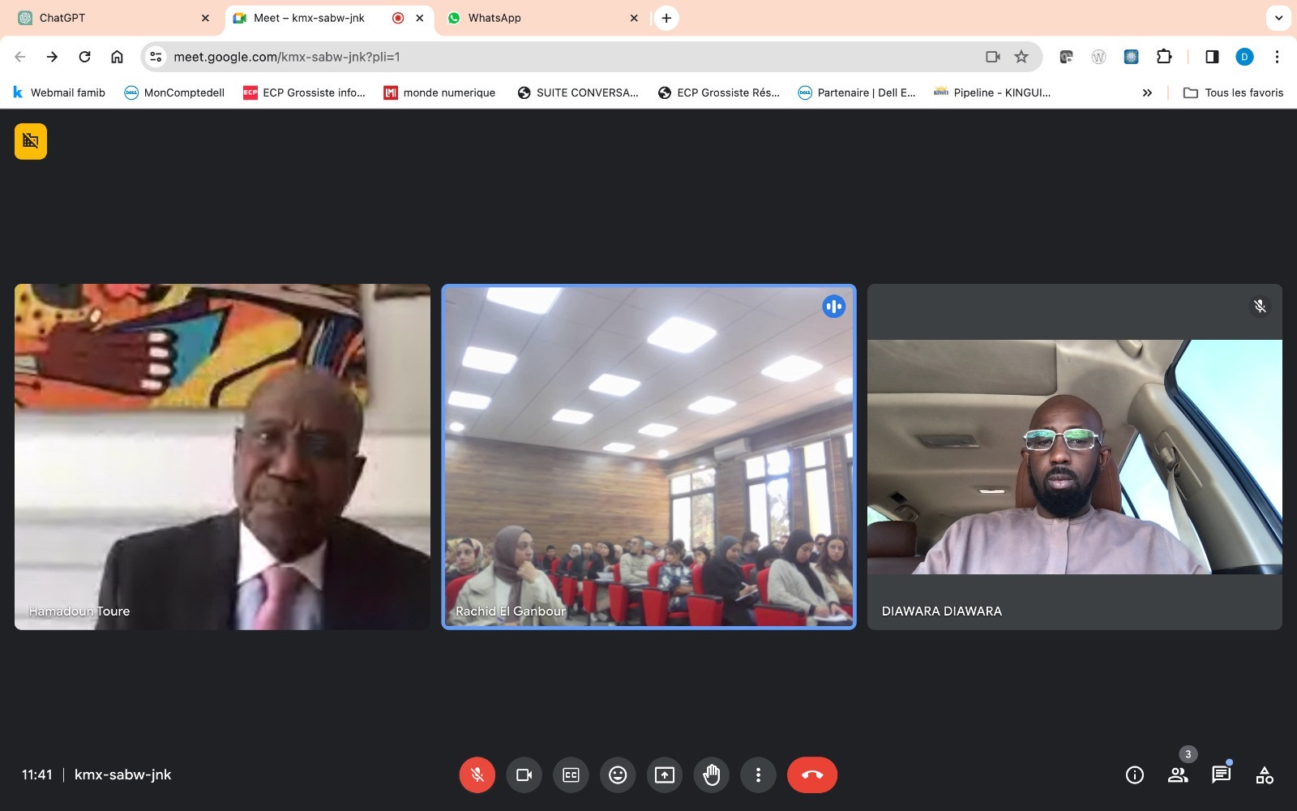The height and width of the screenshot is (811, 1297).
Task: Open Webmail famib bookmark
Action: 59,92
